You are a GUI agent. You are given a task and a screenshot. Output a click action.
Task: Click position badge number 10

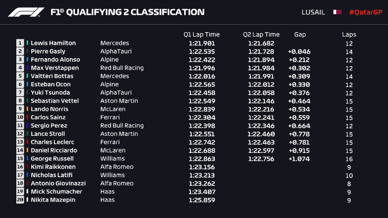(x=20, y=117)
